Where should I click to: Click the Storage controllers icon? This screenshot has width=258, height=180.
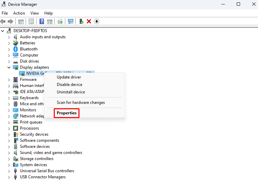click(x=16, y=159)
